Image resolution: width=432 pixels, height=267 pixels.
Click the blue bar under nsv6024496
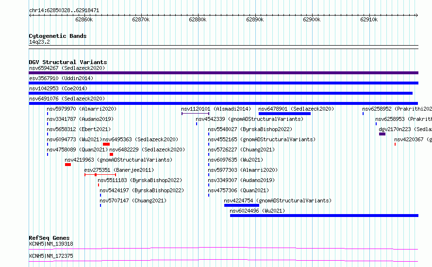tap(324, 216)
